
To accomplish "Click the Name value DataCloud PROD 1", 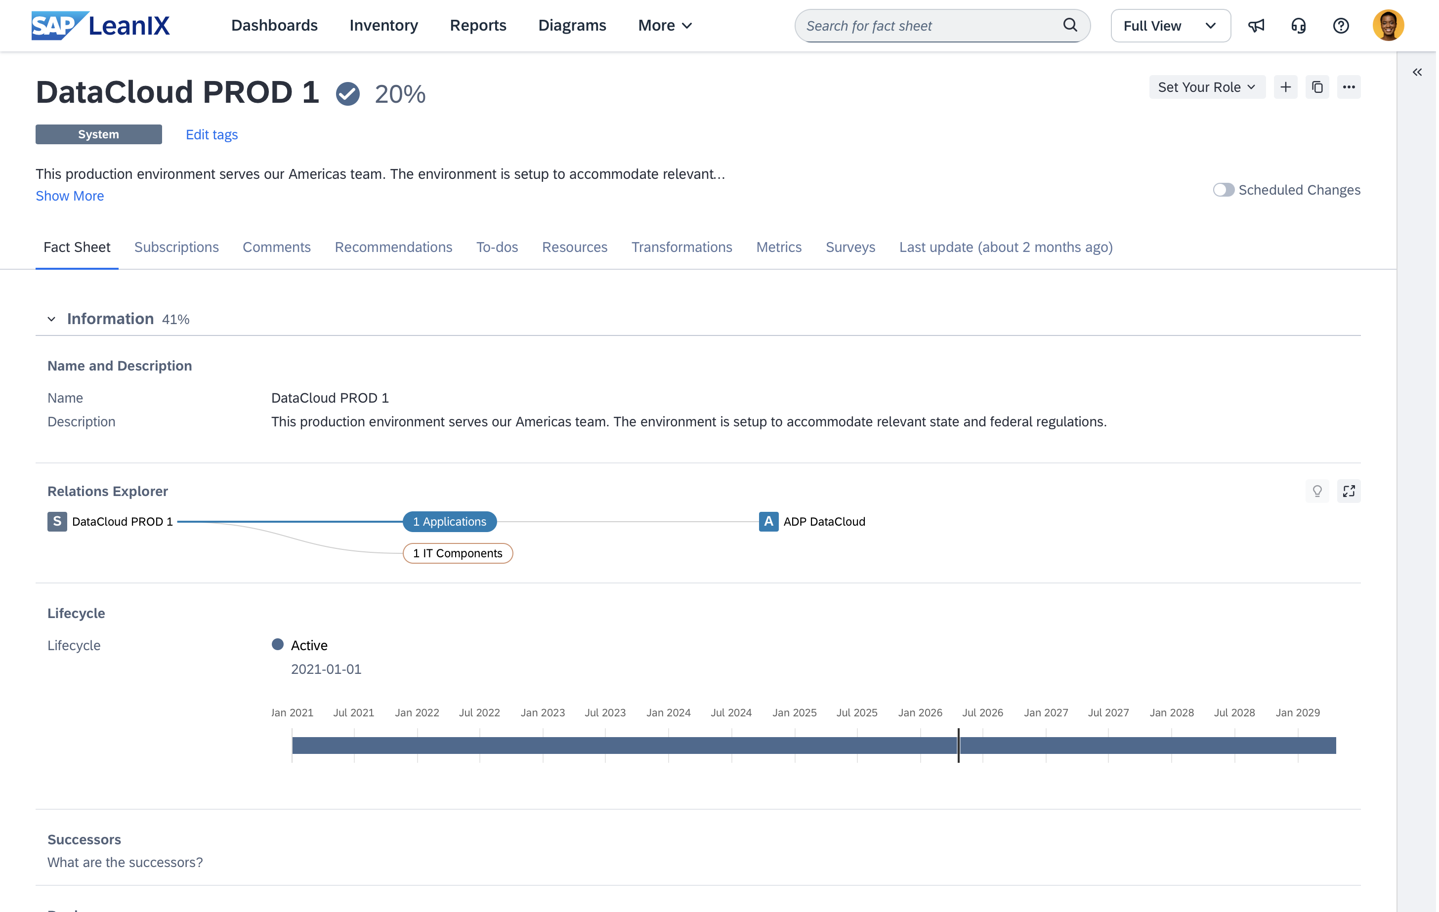I will coord(330,398).
